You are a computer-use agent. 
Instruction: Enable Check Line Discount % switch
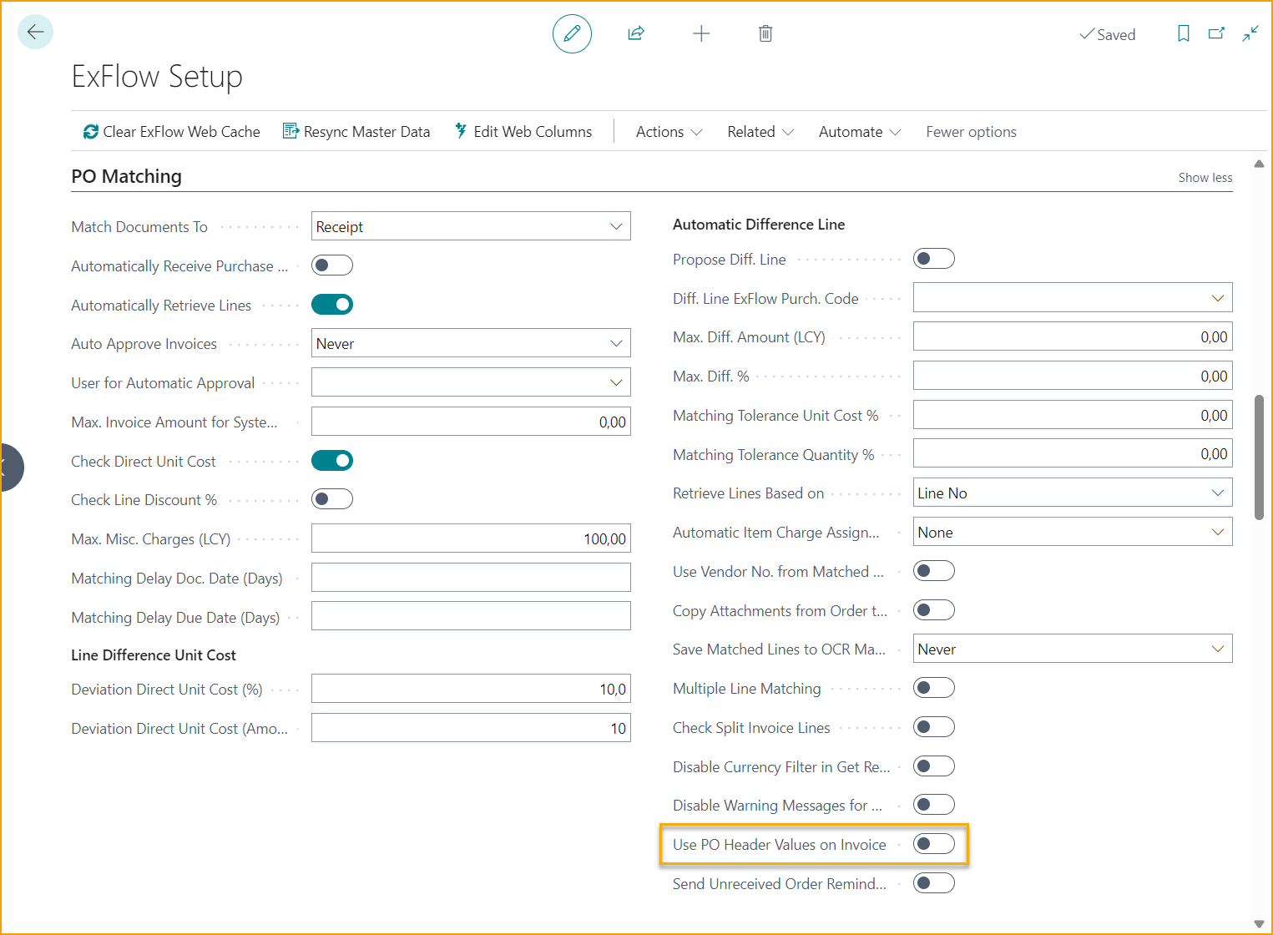pos(332,499)
